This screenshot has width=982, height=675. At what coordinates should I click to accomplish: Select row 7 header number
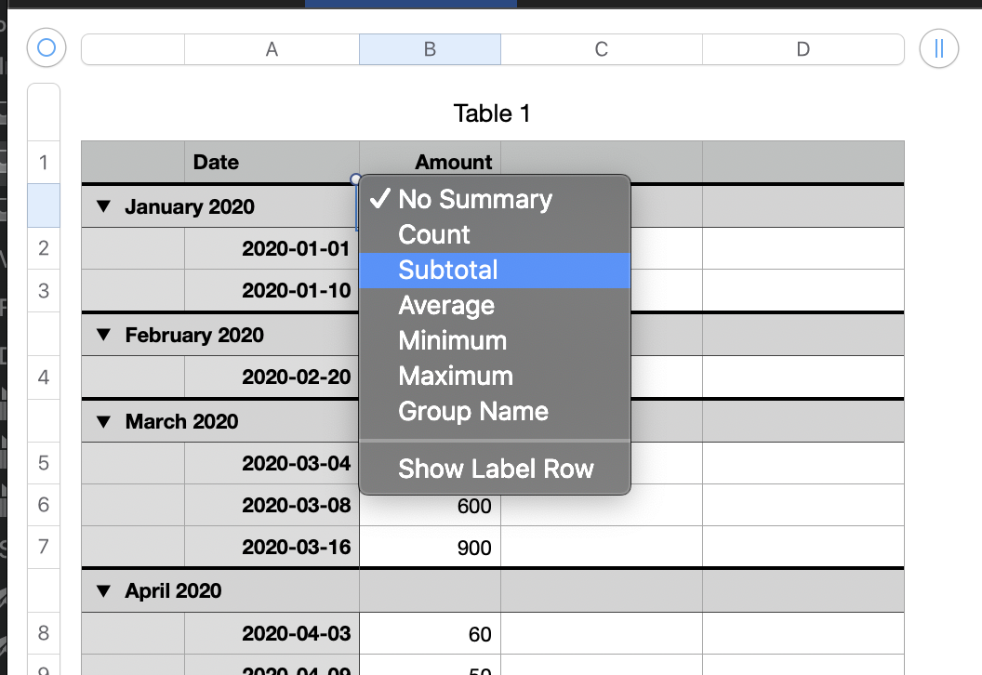(44, 547)
